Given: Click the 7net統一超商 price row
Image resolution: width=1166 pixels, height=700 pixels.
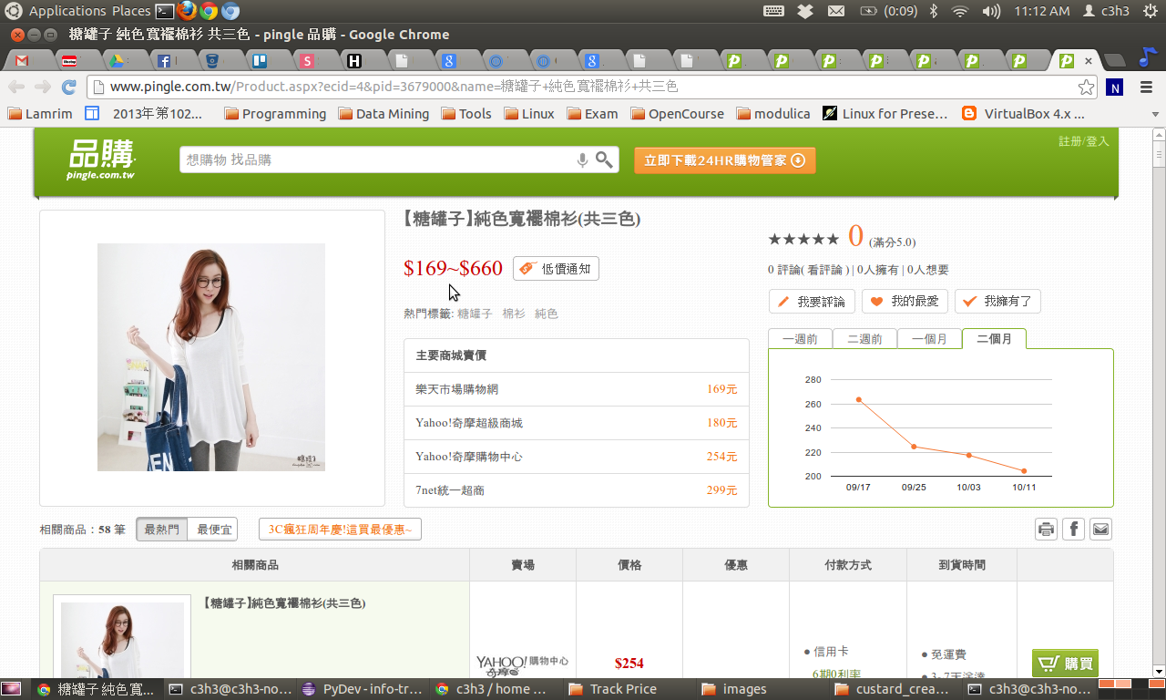Looking at the screenshot, I should 577,490.
